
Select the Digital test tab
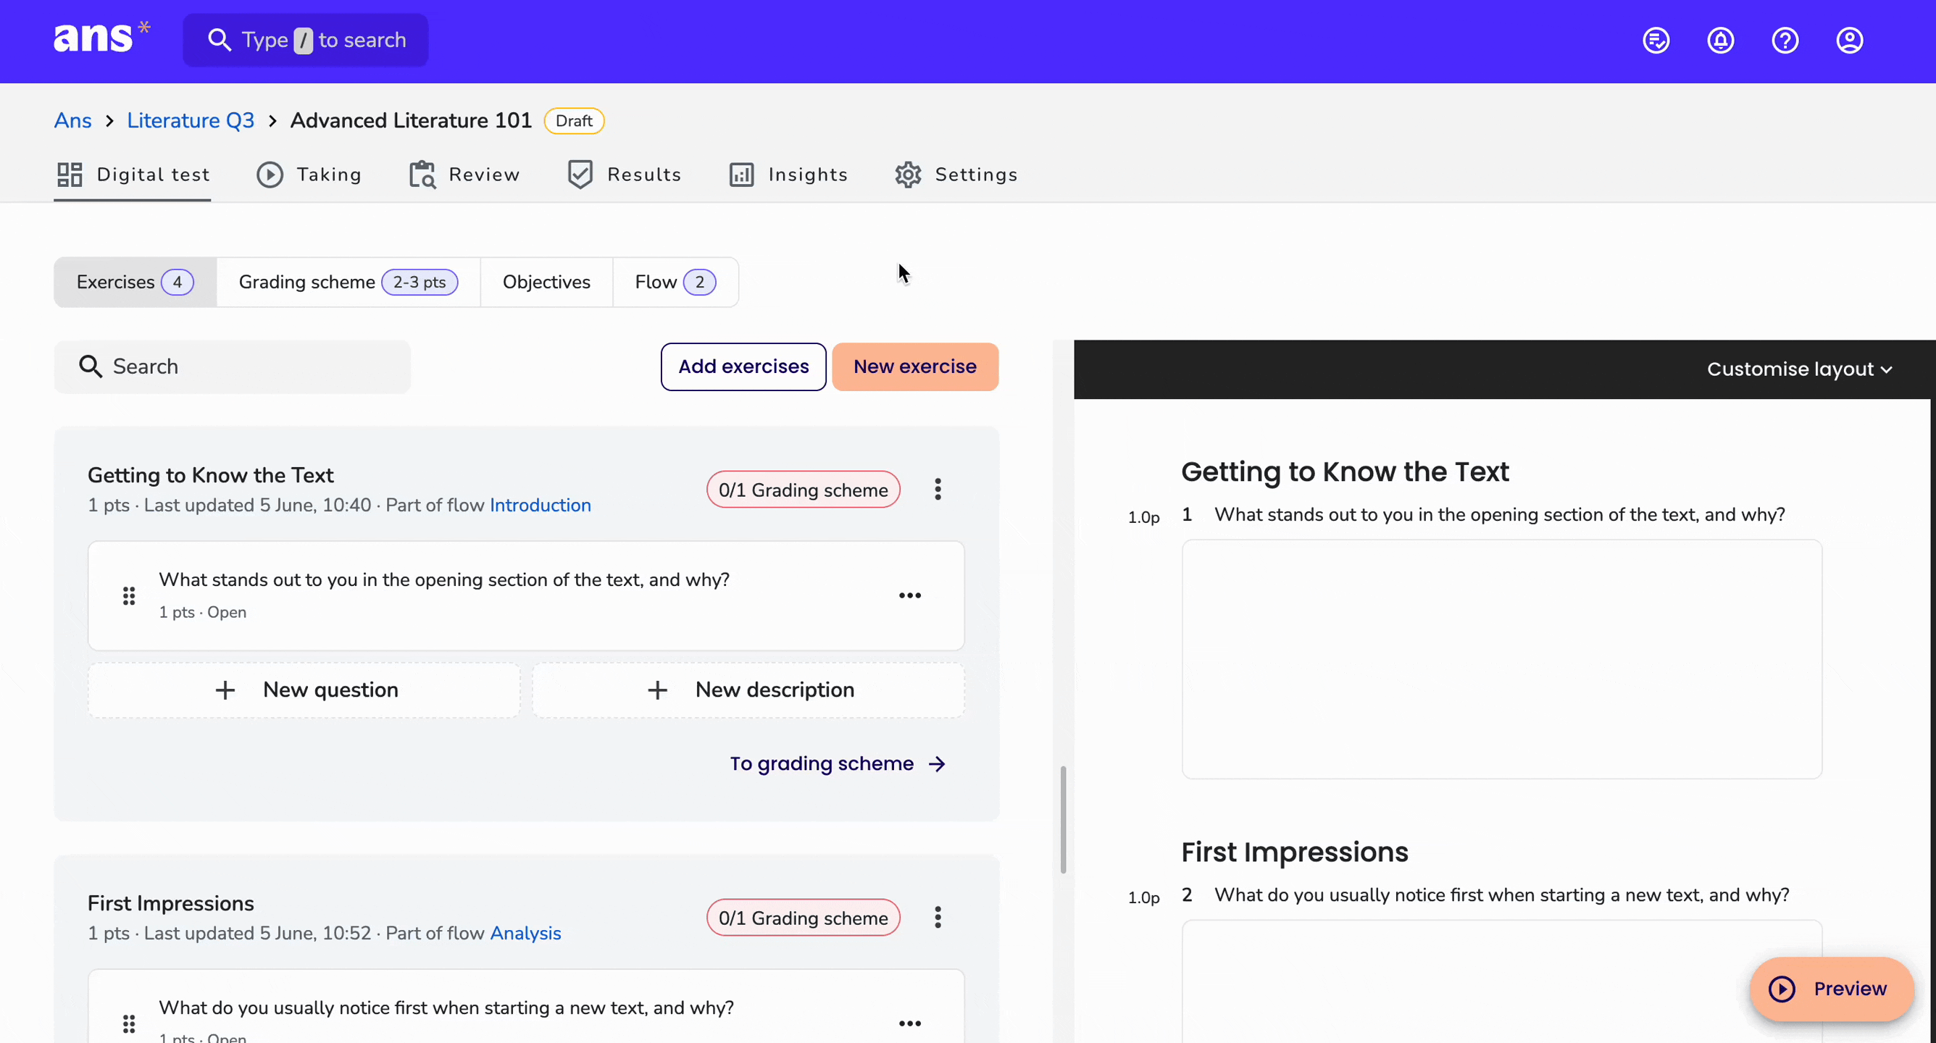click(133, 175)
